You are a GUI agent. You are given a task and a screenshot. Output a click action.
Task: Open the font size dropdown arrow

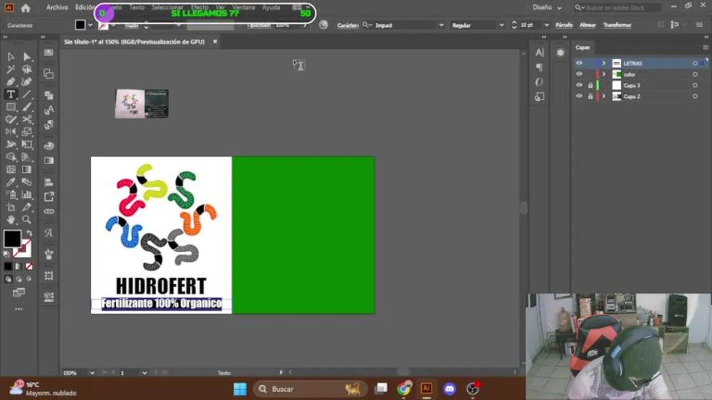[546, 25]
